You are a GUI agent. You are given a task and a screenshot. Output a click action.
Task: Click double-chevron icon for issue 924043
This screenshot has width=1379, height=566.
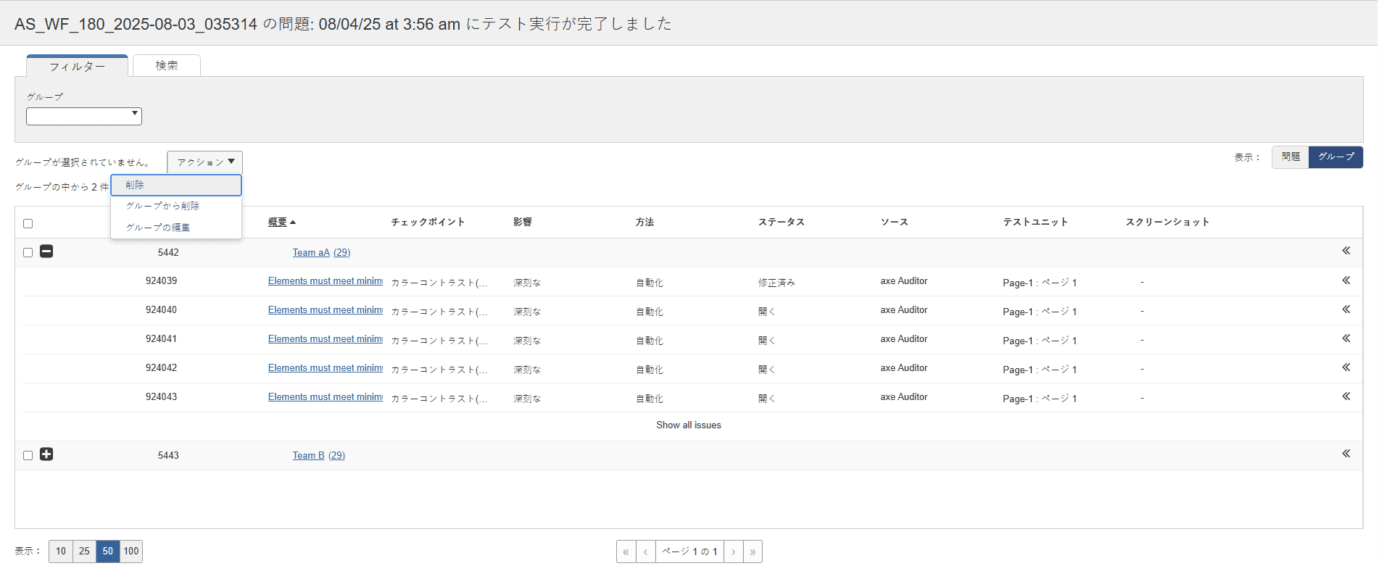1346,396
